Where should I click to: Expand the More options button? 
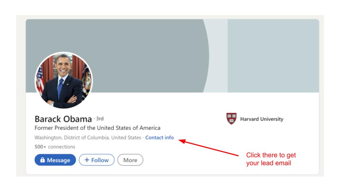[130, 160]
